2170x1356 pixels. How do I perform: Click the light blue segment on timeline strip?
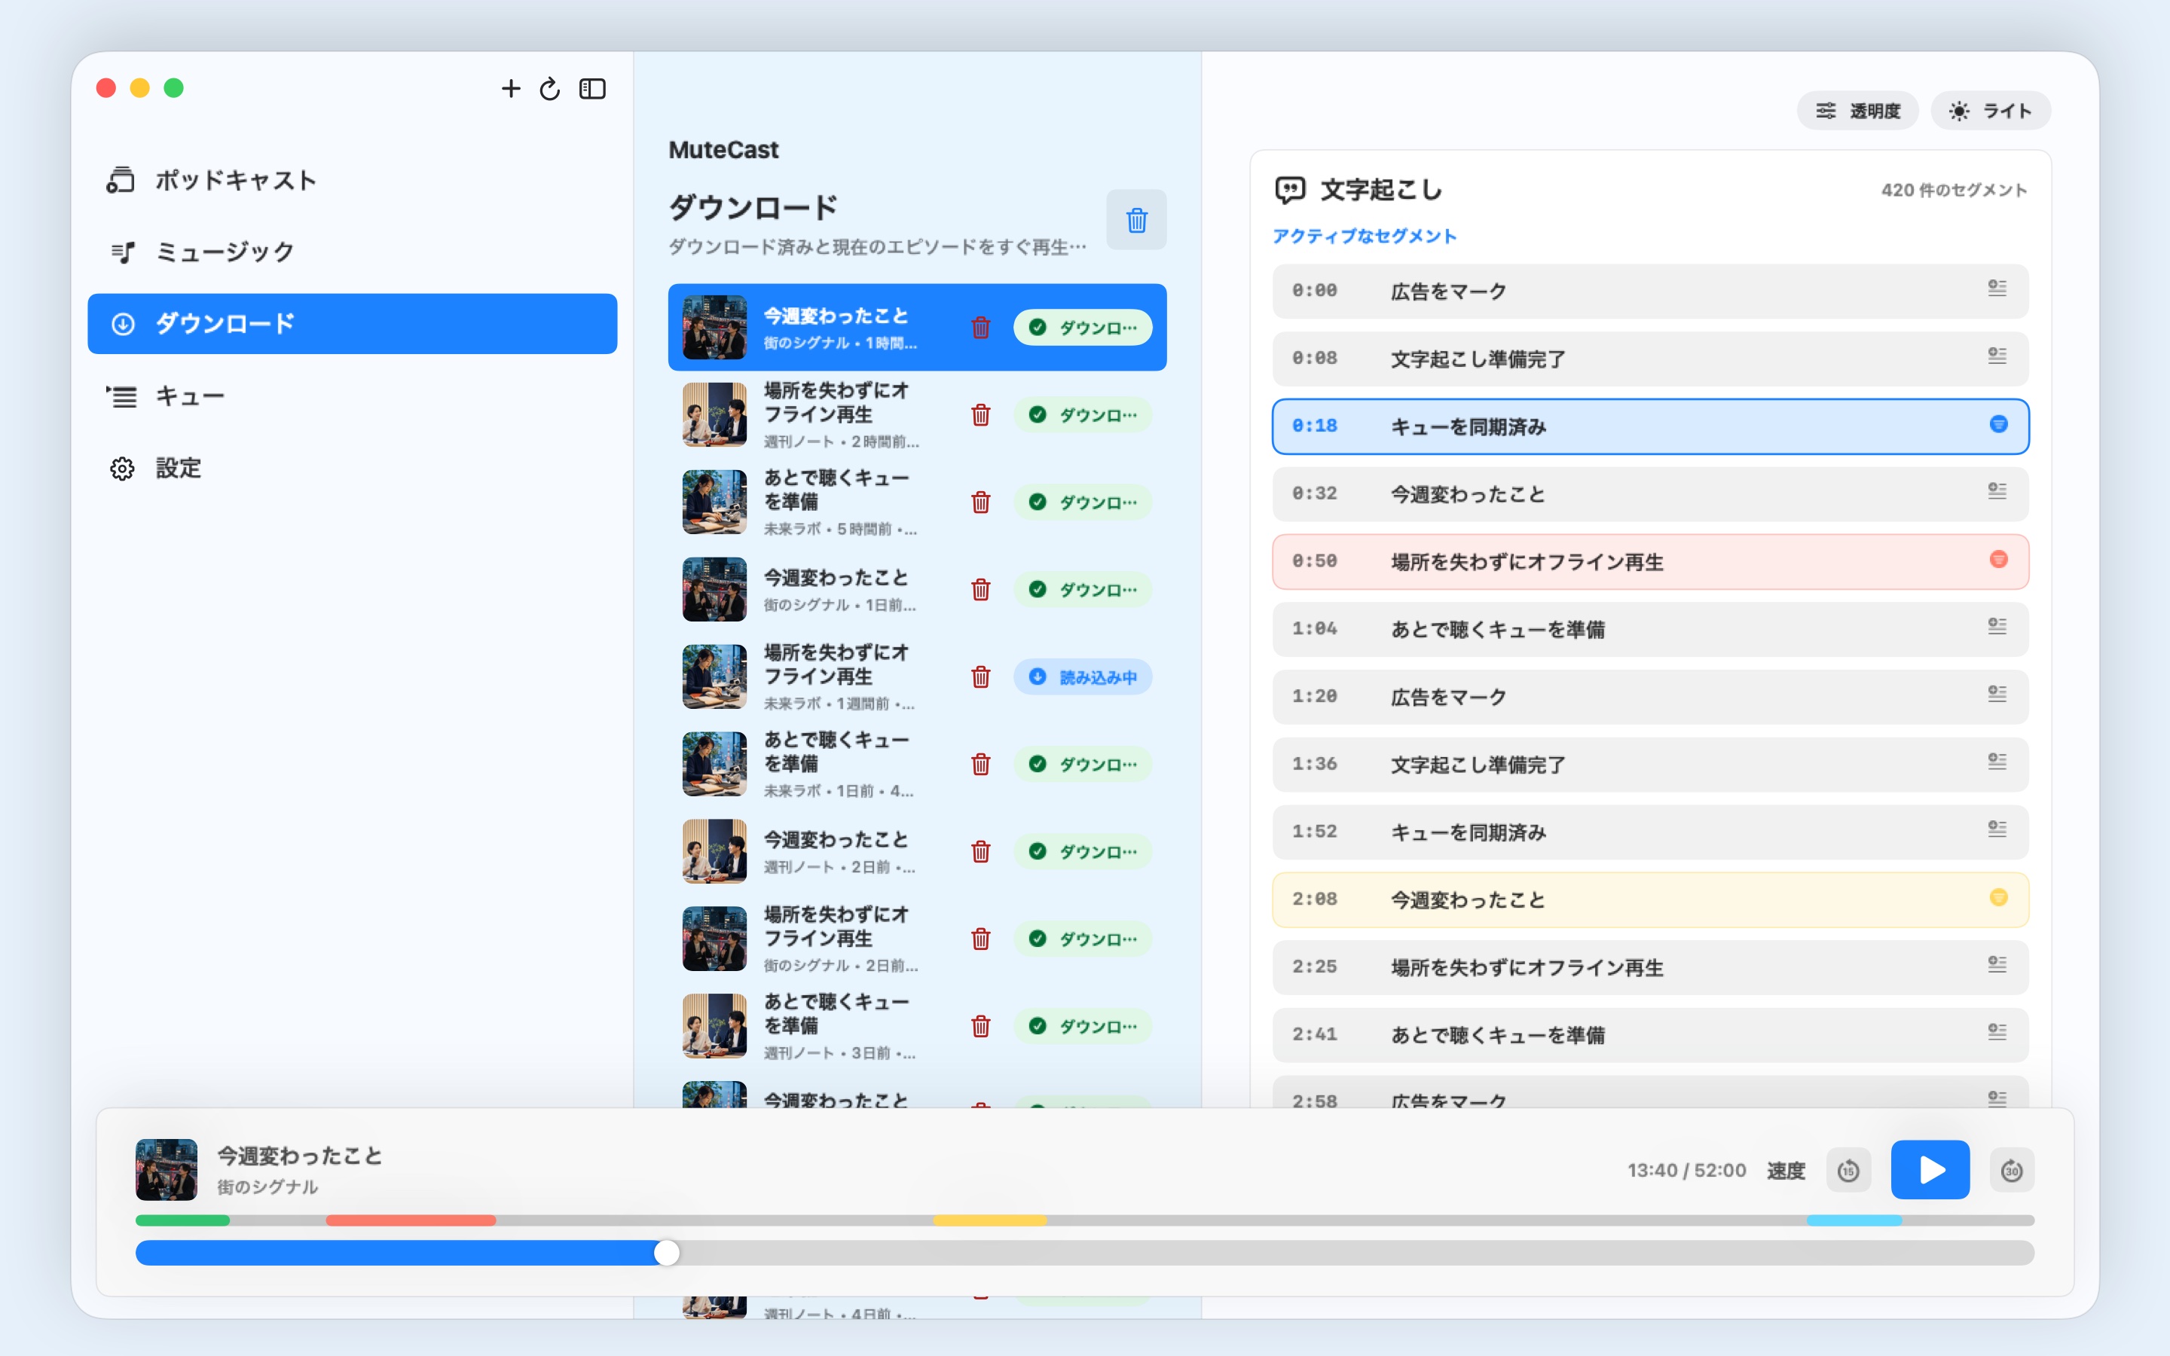click(x=1854, y=1220)
